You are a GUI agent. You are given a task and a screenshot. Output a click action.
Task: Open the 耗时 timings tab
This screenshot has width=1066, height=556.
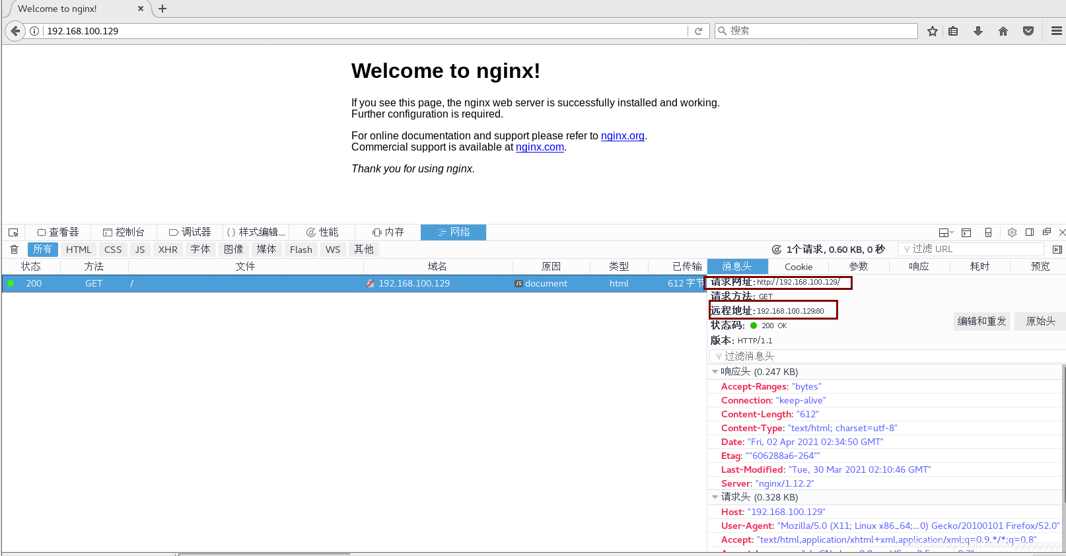979,266
